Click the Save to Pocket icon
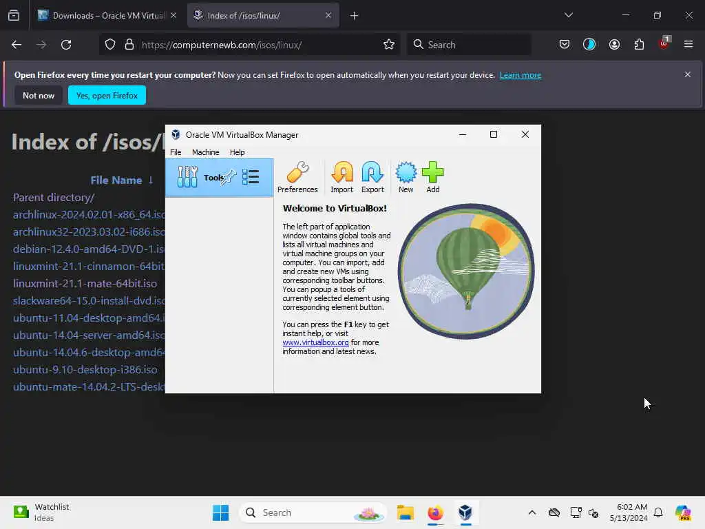 coord(565,45)
